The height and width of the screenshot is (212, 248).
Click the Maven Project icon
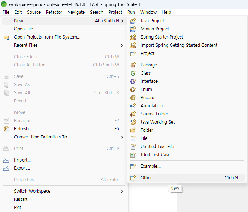[x=133, y=29]
